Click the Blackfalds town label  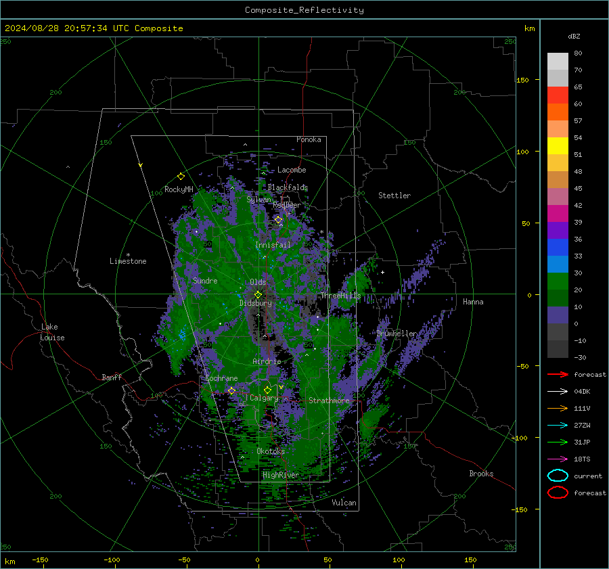(x=288, y=187)
